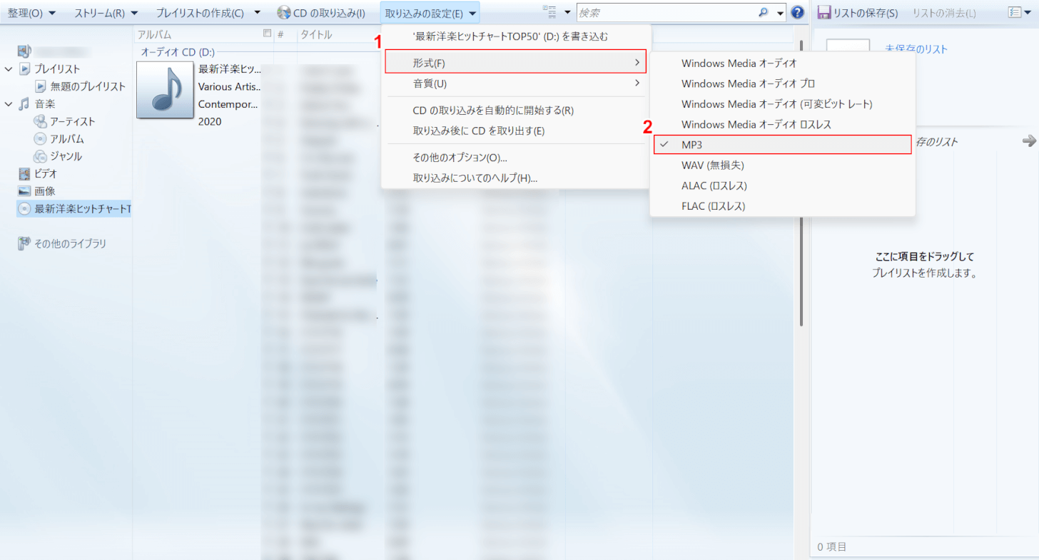Click the arrow icon beside the list title
The width and height of the screenshot is (1039, 560).
pyautogui.click(x=1028, y=141)
